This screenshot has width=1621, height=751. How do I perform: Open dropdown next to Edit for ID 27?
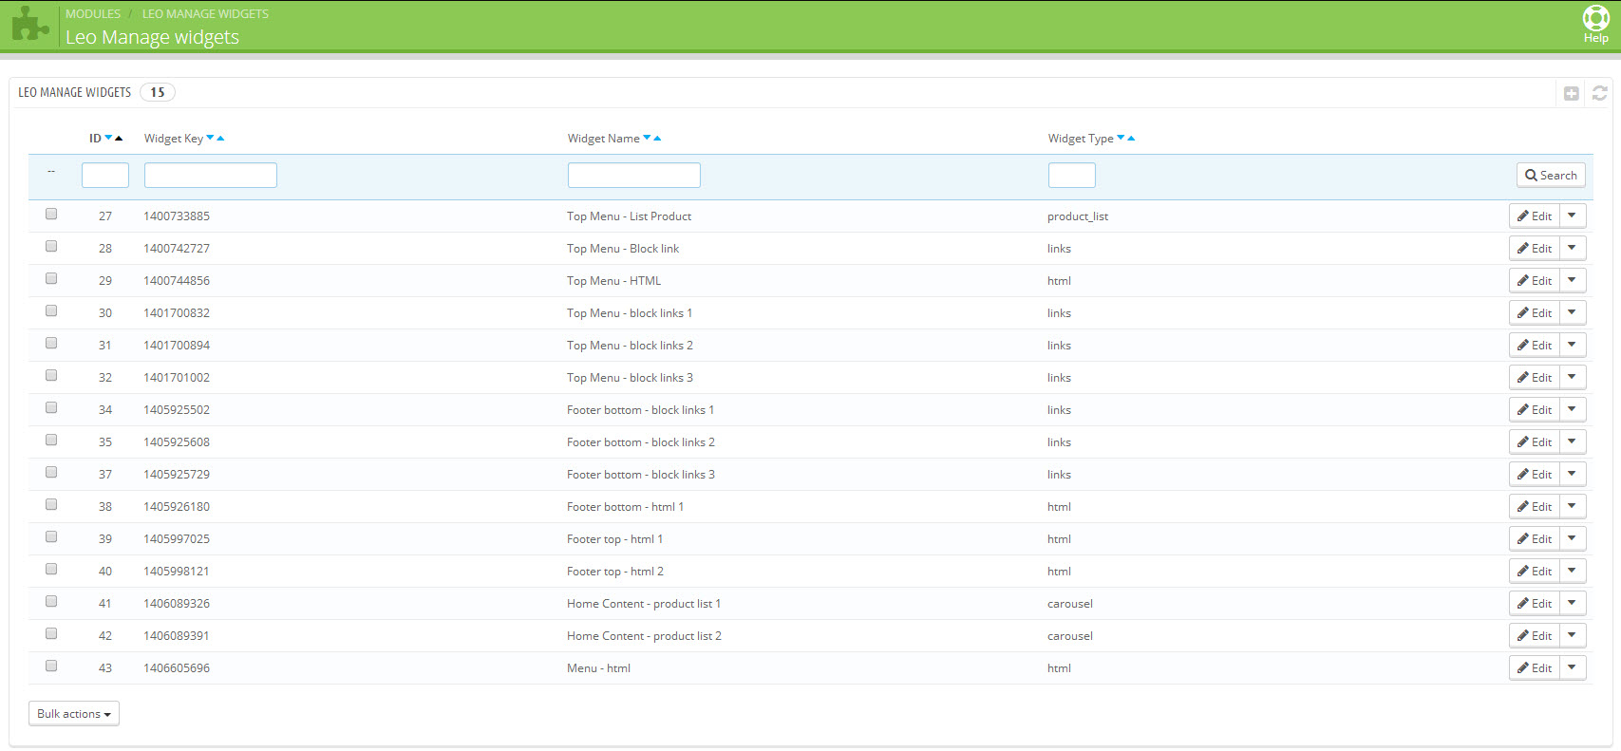click(x=1573, y=216)
